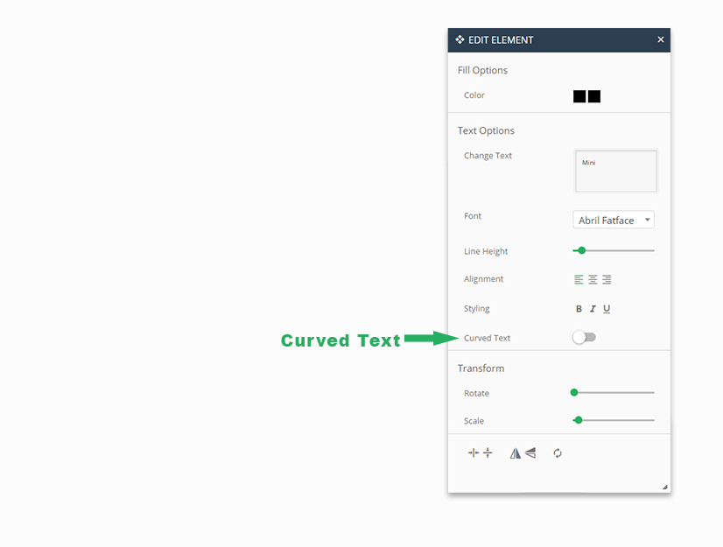Reset element transform with refresh icon
The image size is (723, 547).
pyautogui.click(x=558, y=453)
